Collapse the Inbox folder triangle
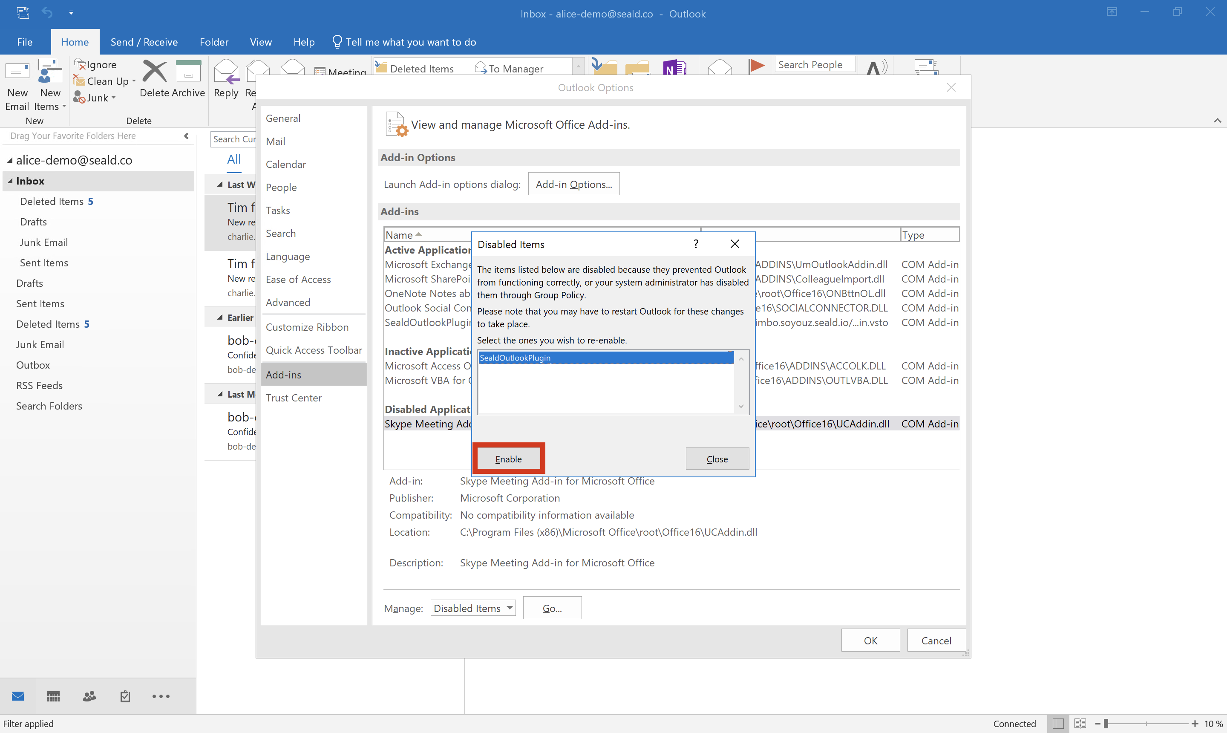 (x=9, y=181)
